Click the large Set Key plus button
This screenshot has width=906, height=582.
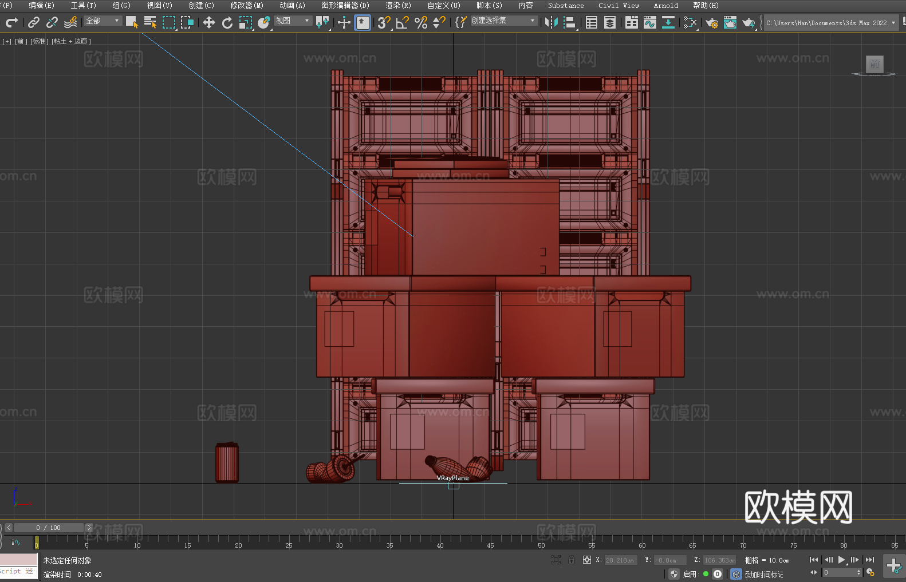coord(894,566)
